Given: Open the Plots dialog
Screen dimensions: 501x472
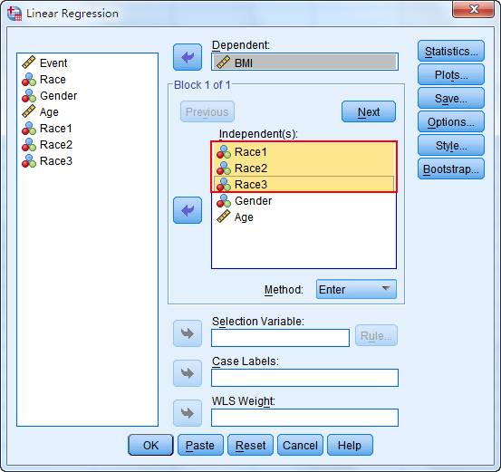Looking at the screenshot, I should point(451,75).
